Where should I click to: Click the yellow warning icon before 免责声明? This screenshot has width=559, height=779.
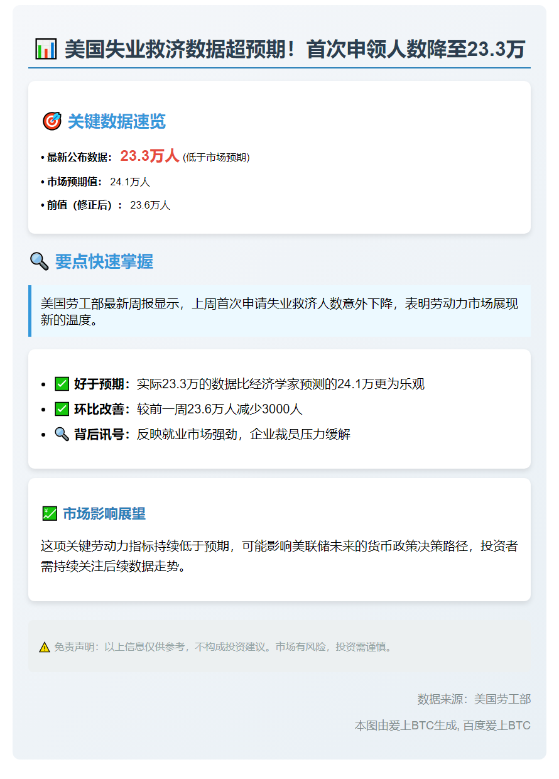tap(45, 647)
